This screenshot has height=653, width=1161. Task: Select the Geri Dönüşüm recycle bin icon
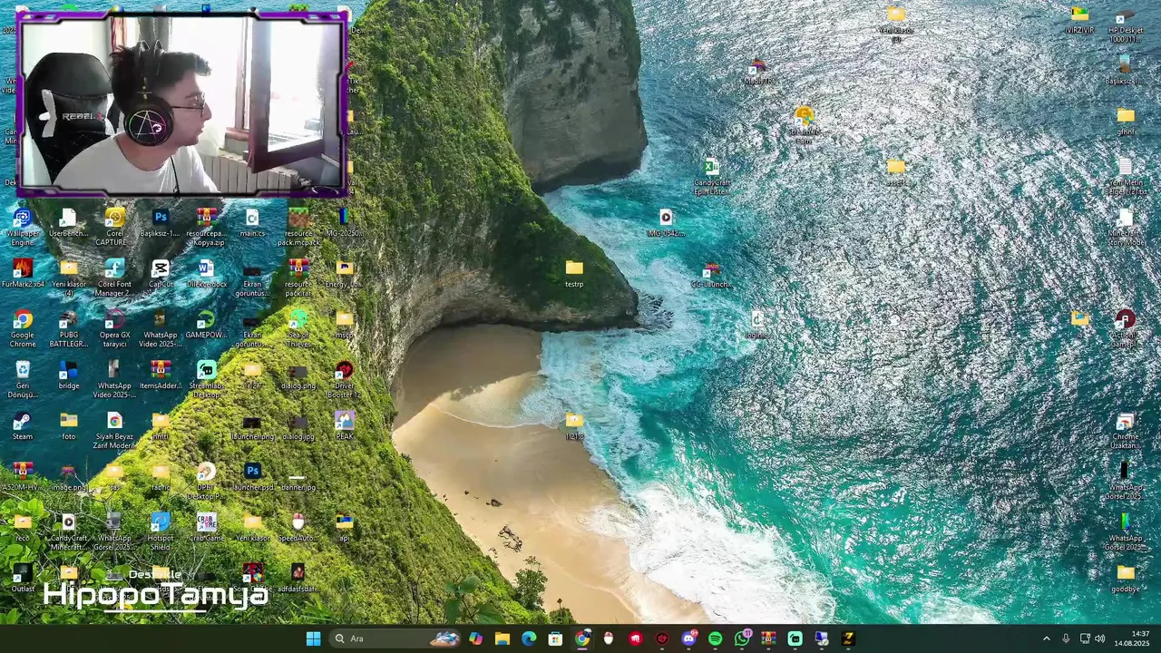(23, 379)
